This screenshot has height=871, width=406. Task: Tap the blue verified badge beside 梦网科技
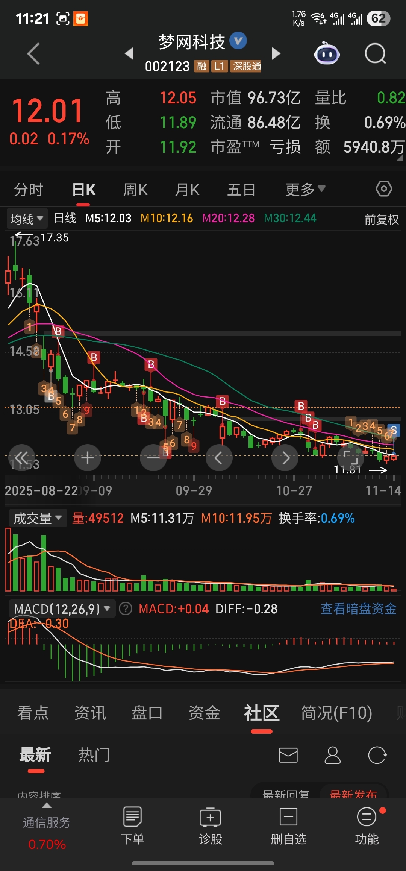[x=238, y=41]
